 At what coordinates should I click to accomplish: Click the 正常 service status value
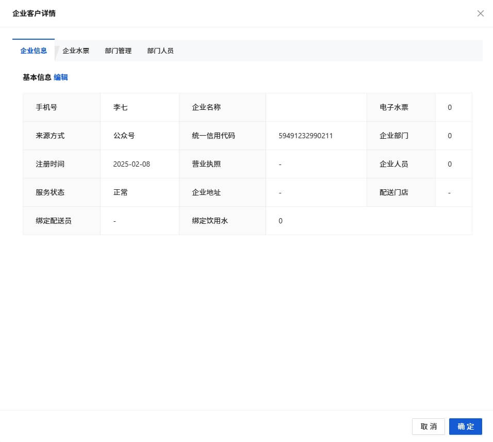pyautogui.click(x=121, y=192)
